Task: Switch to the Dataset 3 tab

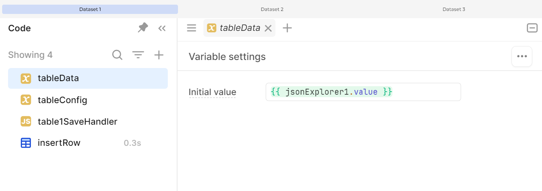Action: click(x=454, y=9)
